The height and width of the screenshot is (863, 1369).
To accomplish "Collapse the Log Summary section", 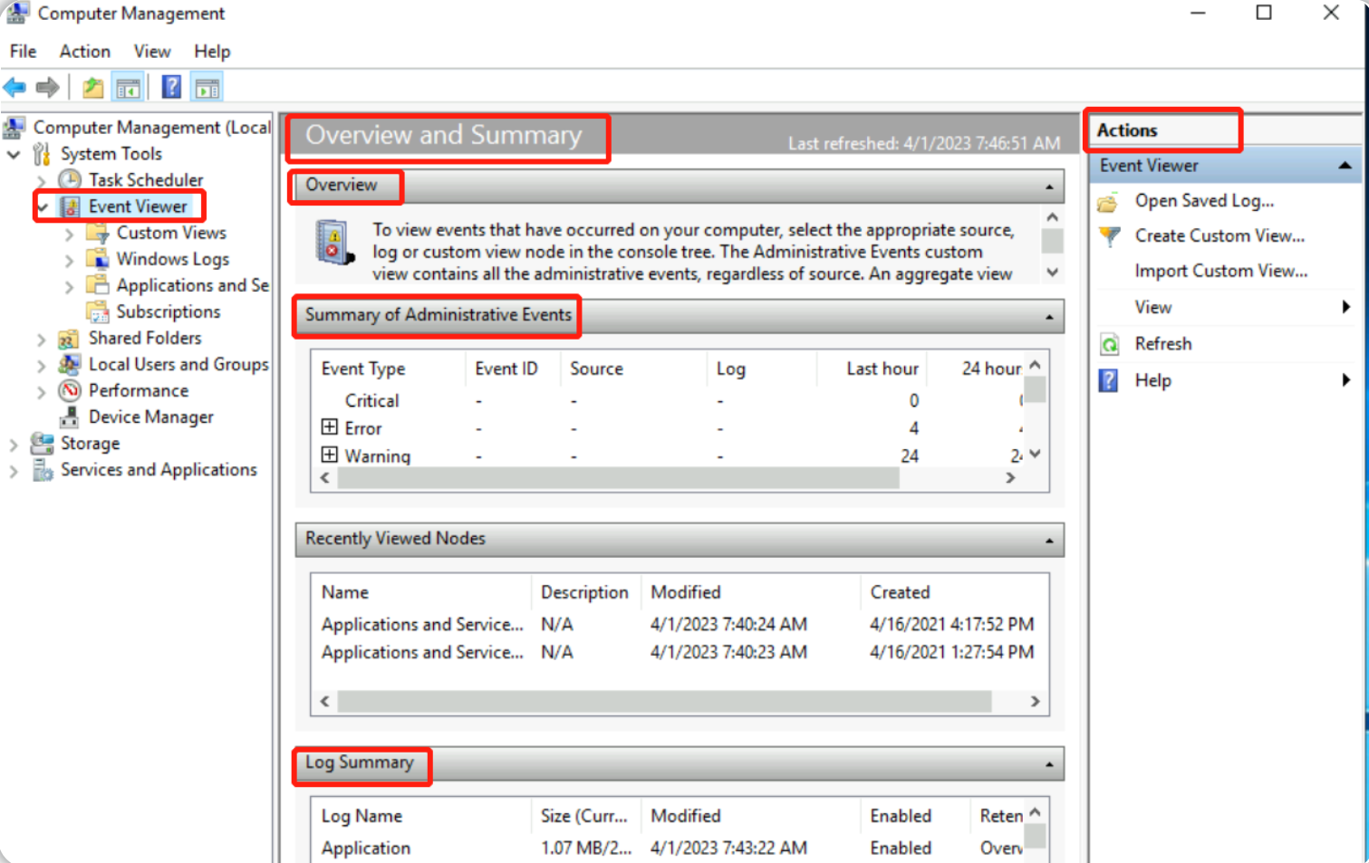I will coord(1049,764).
